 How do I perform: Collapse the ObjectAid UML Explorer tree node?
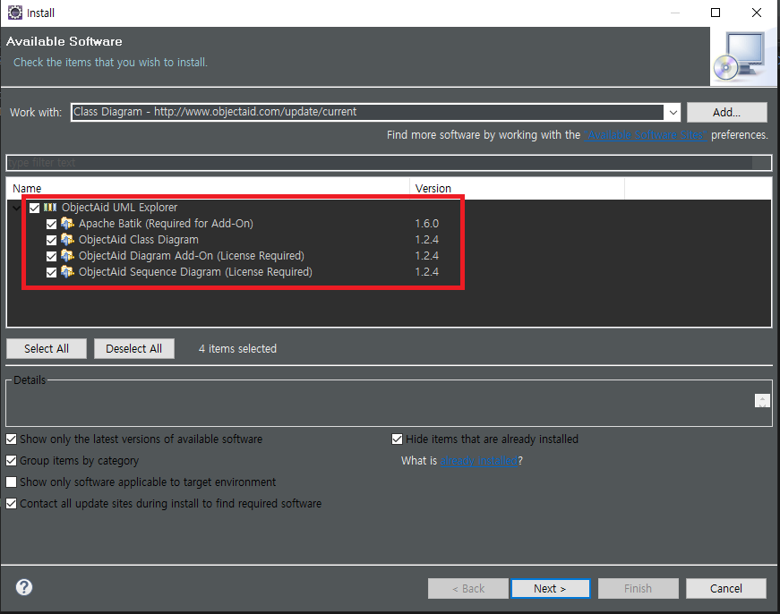pyautogui.click(x=16, y=208)
